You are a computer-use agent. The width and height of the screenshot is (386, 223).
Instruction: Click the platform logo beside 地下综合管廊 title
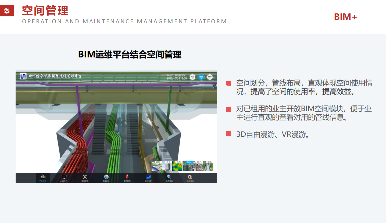pyautogui.click(x=23, y=76)
